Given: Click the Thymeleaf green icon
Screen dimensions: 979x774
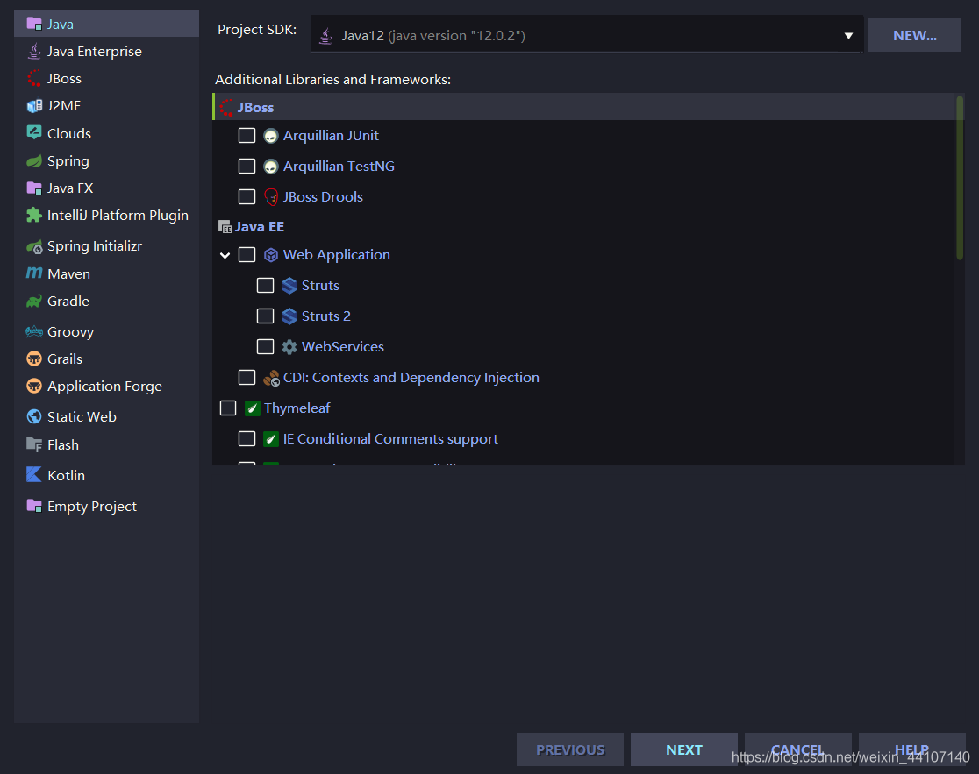Looking at the screenshot, I should click(x=253, y=408).
